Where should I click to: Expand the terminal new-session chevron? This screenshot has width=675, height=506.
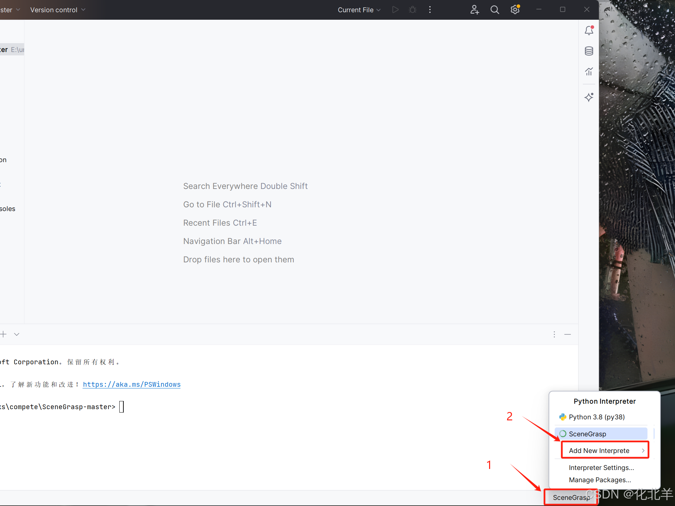click(17, 334)
